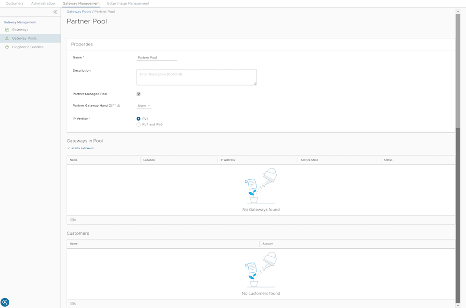Image resolution: width=466 pixels, height=308 pixels.
Task: Open the Partner Gateway Hand Off dropdown
Action: click(143, 106)
